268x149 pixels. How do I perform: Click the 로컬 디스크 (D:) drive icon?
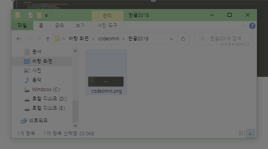click(27, 100)
